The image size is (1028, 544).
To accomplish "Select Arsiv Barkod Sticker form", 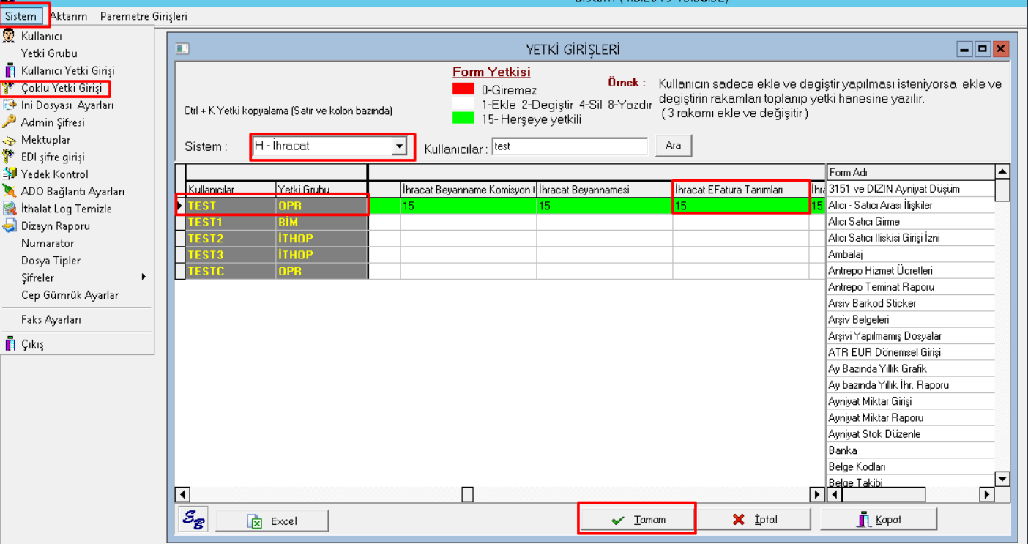I will tap(911, 303).
